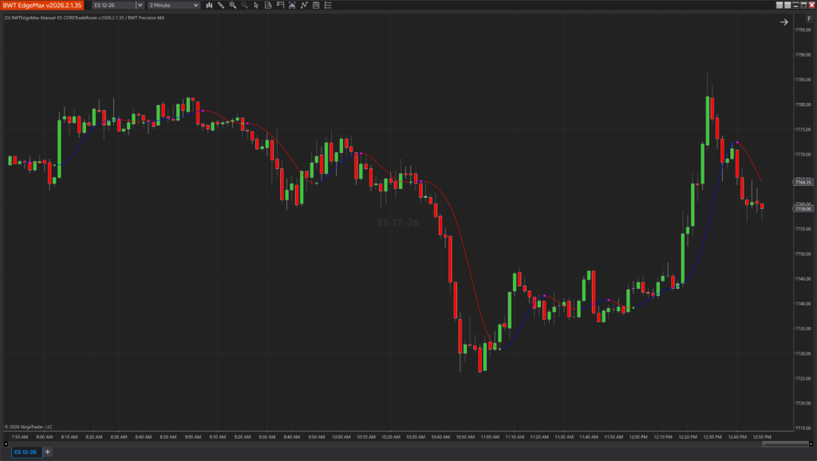The image size is (817, 461).
Task: Open the drawing tools pencil icon
Action: click(221, 6)
